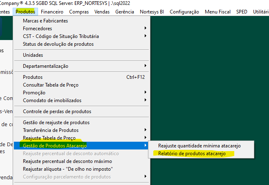269x185 pixels.
Task: Select the Menu Fiscal item
Action: point(217,12)
